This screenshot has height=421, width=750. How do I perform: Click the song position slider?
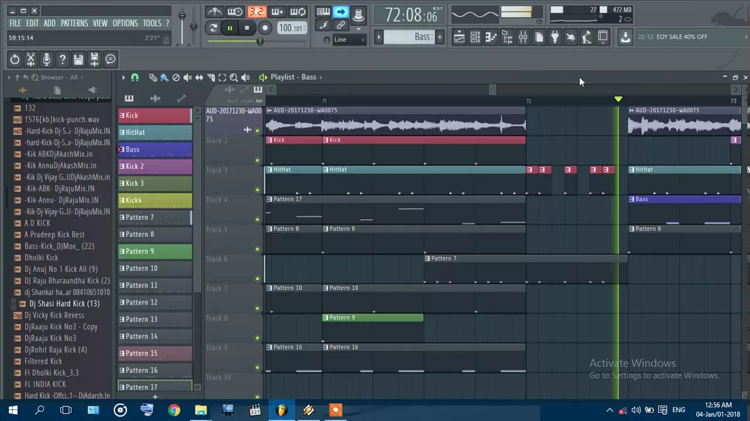pyautogui.click(x=256, y=41)
